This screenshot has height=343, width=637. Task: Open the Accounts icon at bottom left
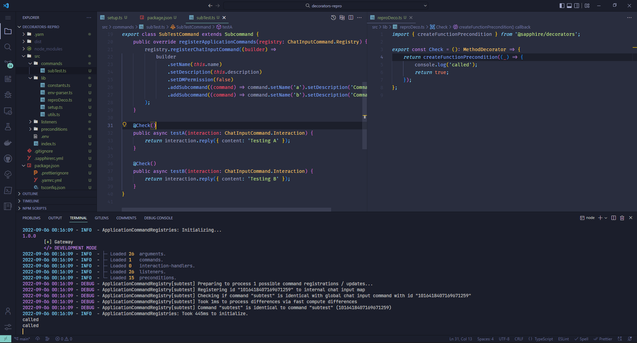tap(8, 311)
